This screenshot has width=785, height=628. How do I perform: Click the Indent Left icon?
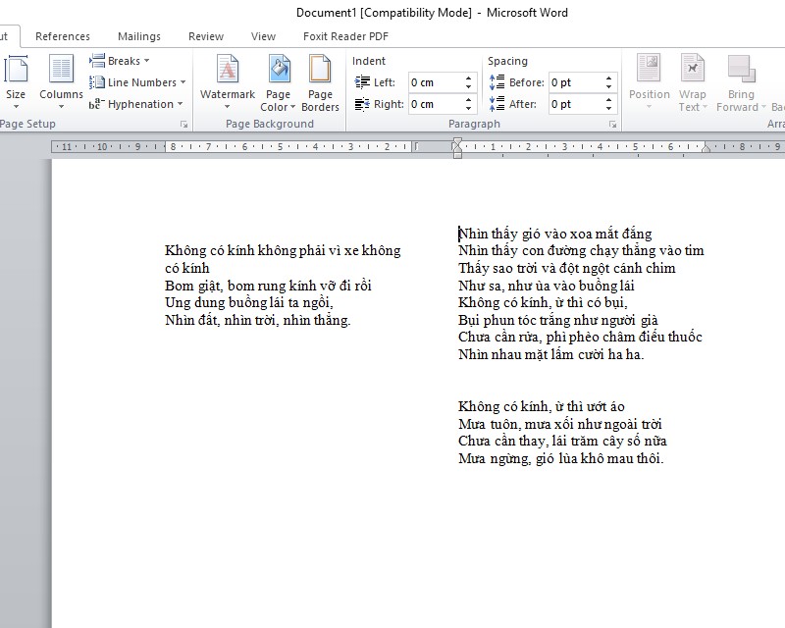pos(362,82)
